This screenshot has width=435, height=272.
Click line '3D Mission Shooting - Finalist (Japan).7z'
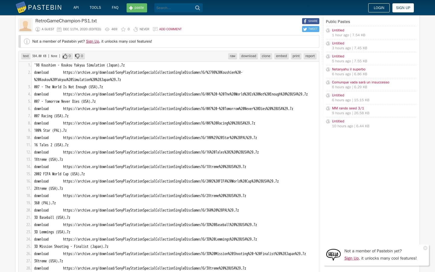71,247
